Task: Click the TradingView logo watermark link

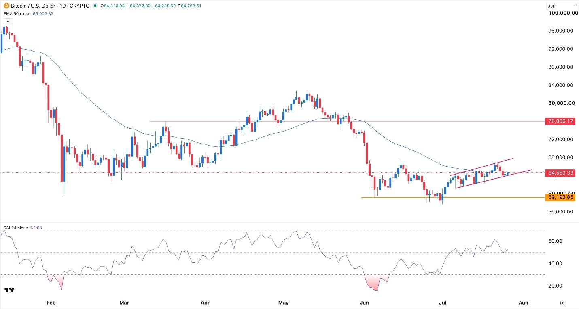Action: pyautogui.click(x=10, y=290)
